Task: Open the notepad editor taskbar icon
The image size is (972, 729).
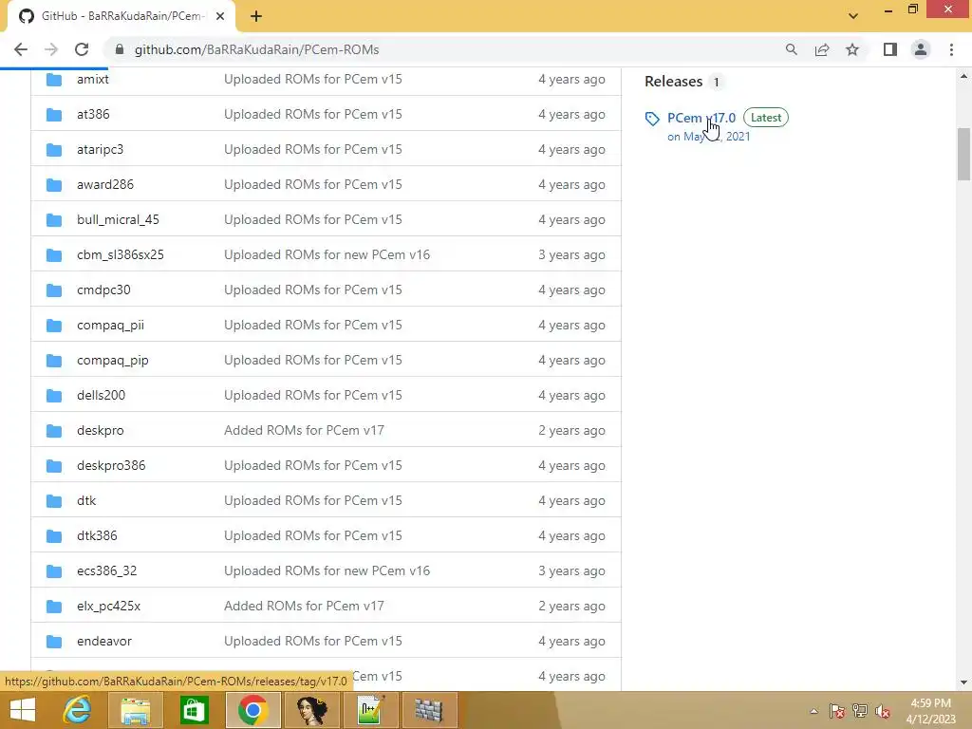Action: (370, 710)
